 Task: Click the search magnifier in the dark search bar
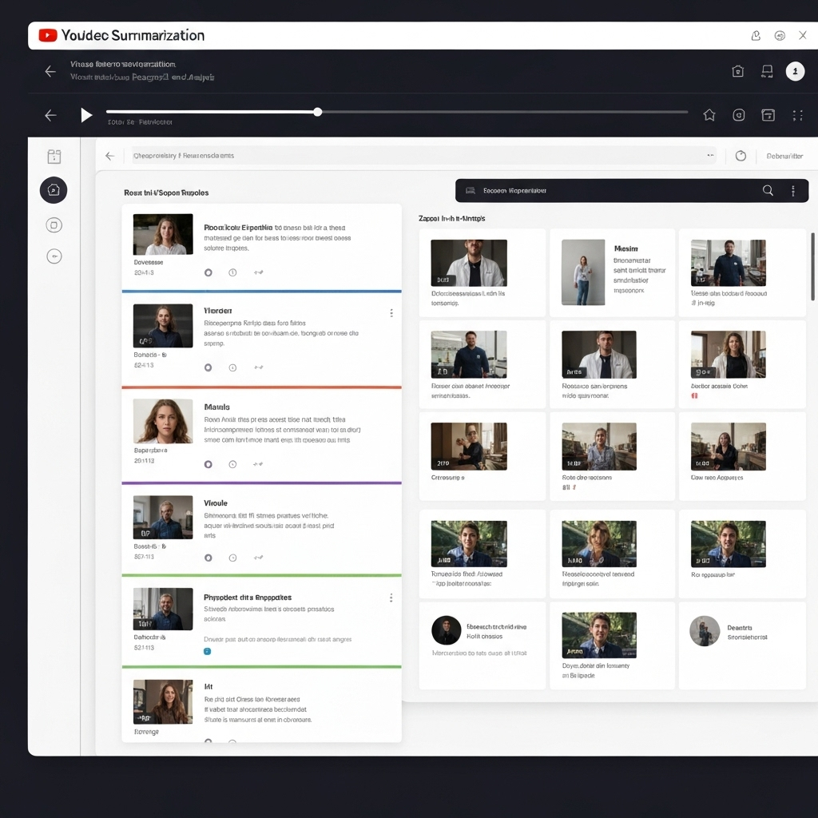pyautogui.click(x=768, y=191)
